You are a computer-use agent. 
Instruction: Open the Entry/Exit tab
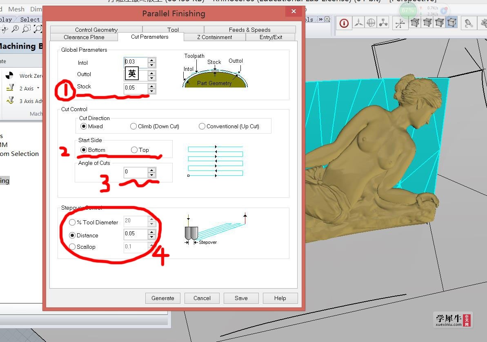[271, 37]
